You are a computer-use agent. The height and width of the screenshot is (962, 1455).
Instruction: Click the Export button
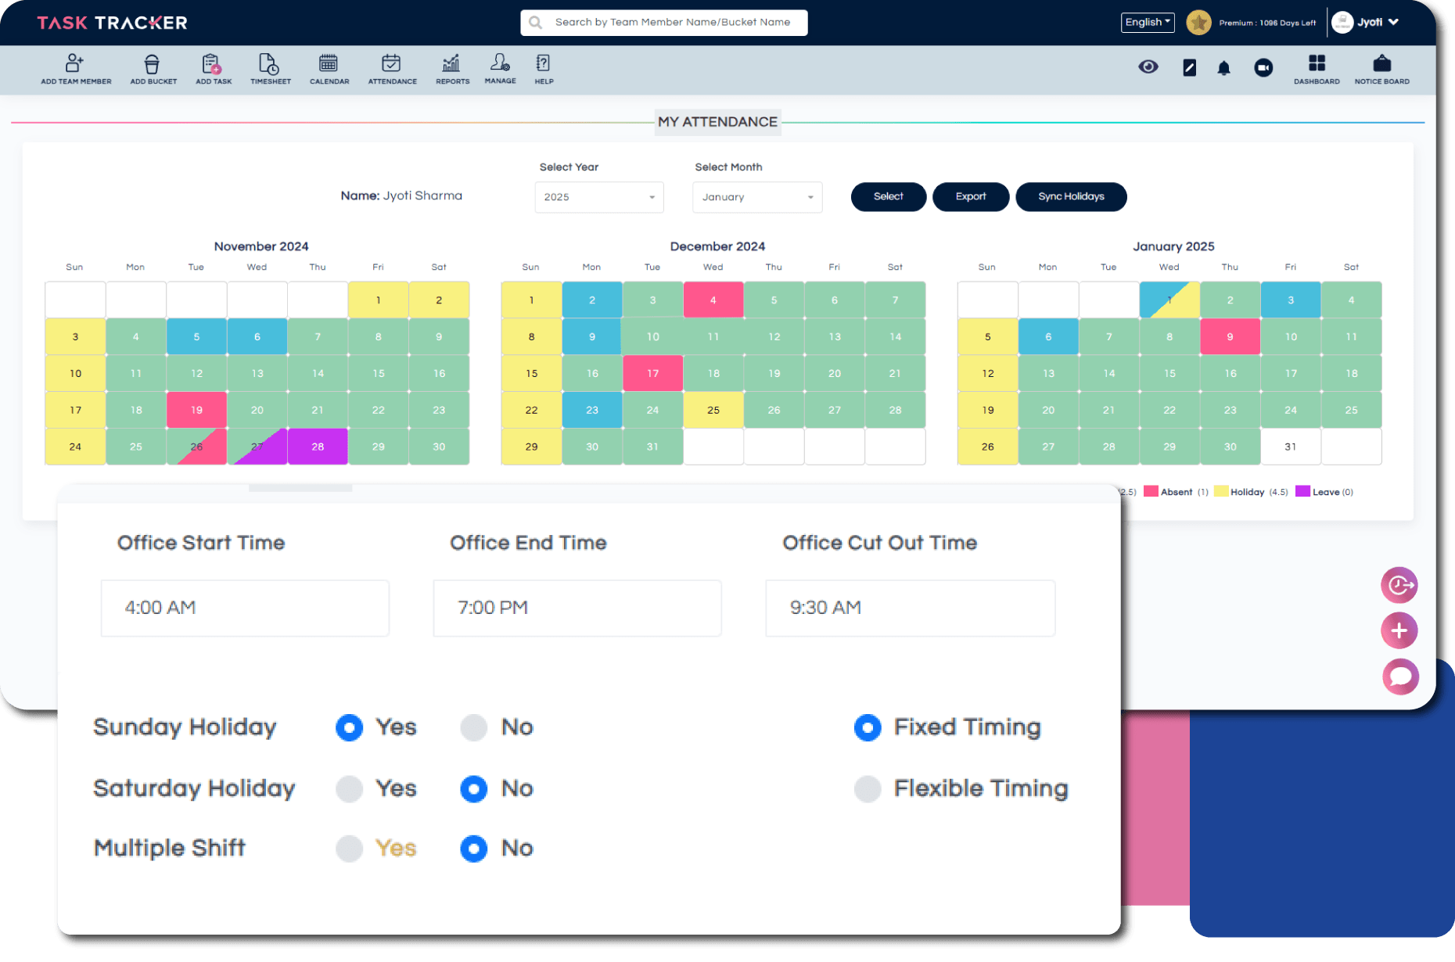[x=970, y=196]
